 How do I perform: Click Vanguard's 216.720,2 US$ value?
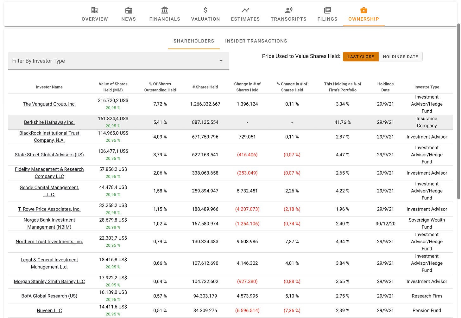113,100
